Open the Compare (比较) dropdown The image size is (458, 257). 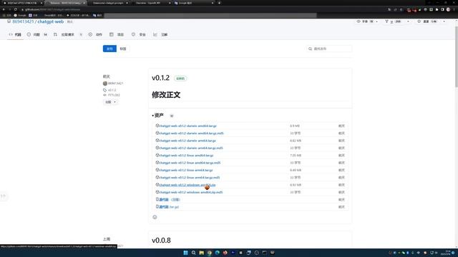click(x=110, y=102)
